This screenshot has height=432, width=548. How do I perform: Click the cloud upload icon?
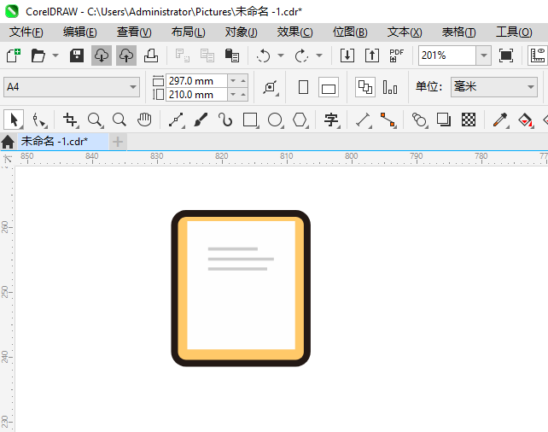(x=126, y=55)
